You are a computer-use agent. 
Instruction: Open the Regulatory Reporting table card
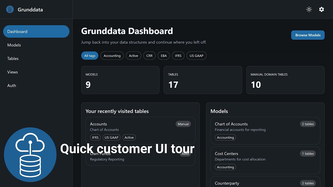click(x=140, y=156)
